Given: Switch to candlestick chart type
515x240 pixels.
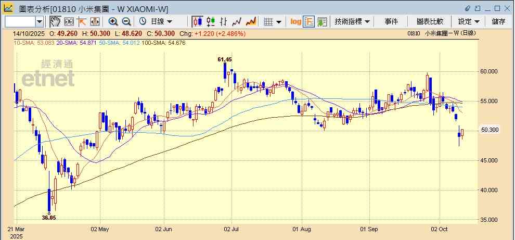Looking at the screenshot, I should (197, 21).
